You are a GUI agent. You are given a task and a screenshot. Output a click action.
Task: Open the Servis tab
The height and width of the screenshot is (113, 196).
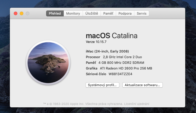[x=142, y=13]
